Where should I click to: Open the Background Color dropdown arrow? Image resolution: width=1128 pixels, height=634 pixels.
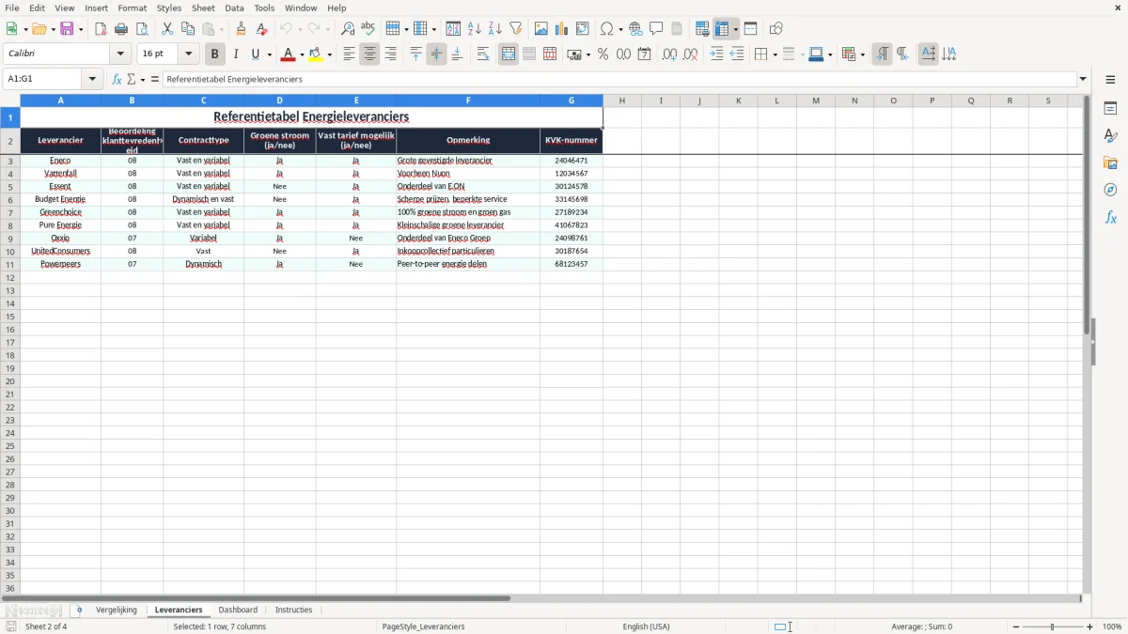click(329, 54)
